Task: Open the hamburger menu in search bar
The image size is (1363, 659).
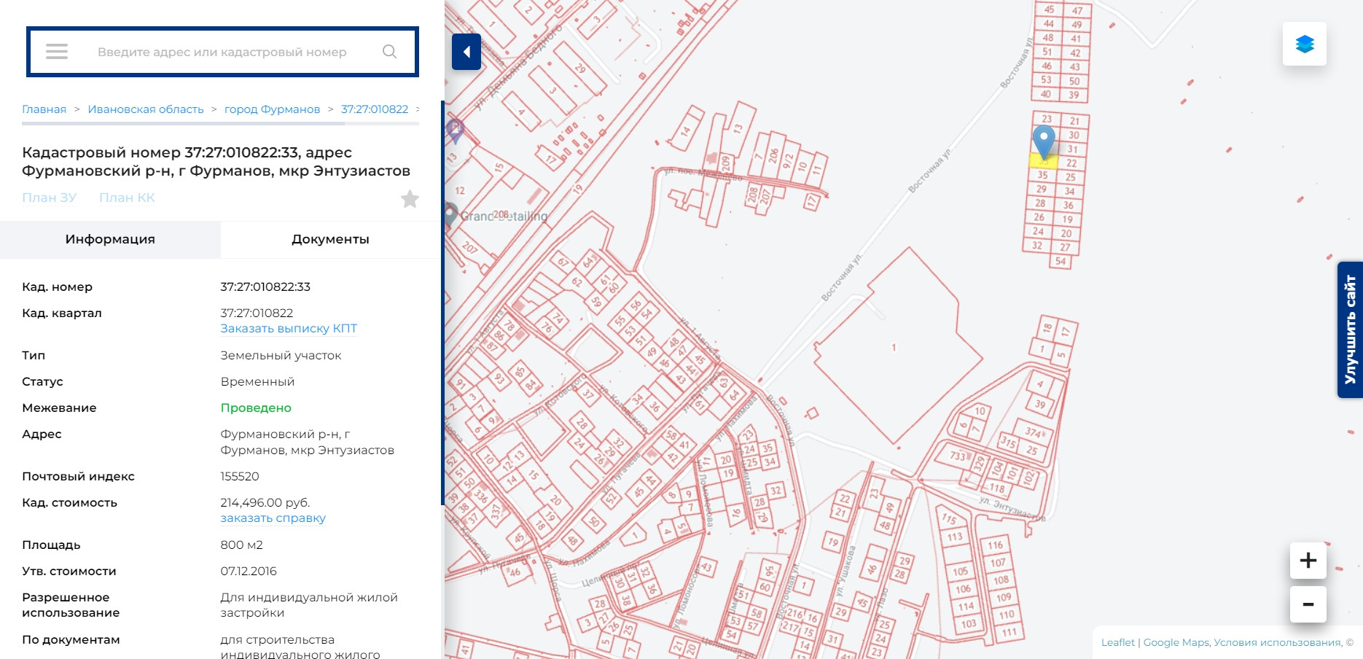Action: point(57,52)
